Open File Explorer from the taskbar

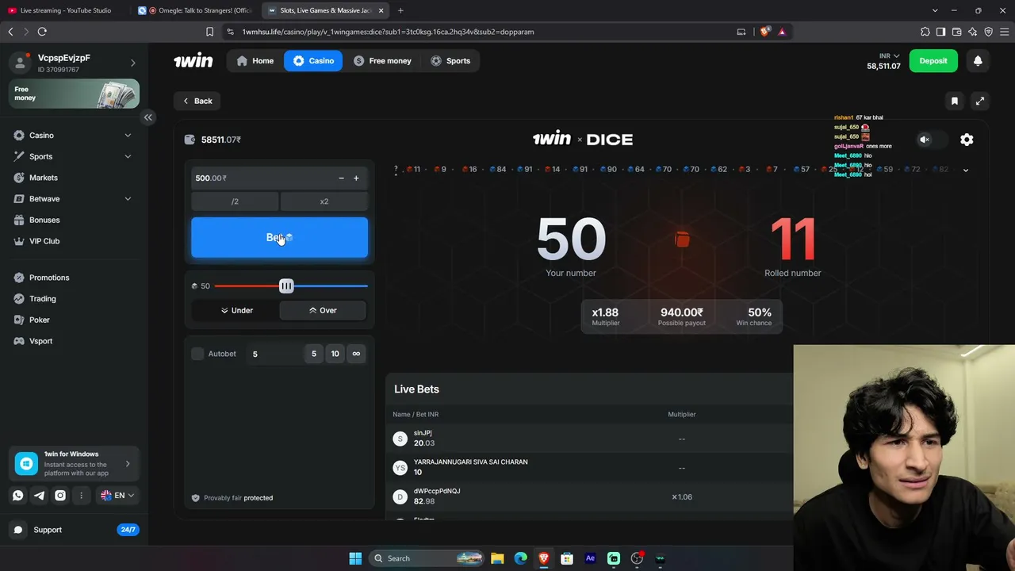(x=497, y=558)
